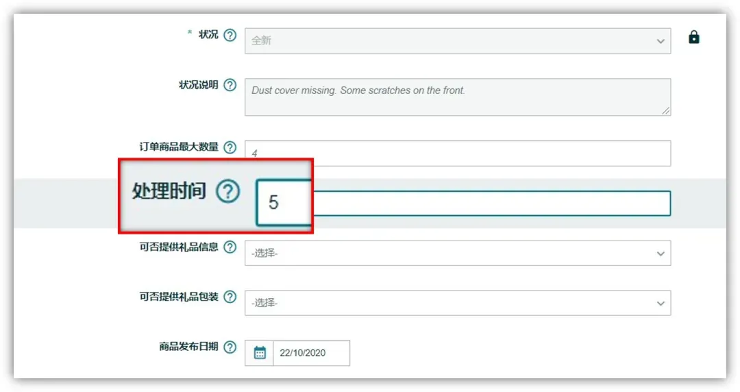Viewport: 740px width, 392px height.
Task: Focus the date field showing 22/10/2020
Action: [312, 353]
